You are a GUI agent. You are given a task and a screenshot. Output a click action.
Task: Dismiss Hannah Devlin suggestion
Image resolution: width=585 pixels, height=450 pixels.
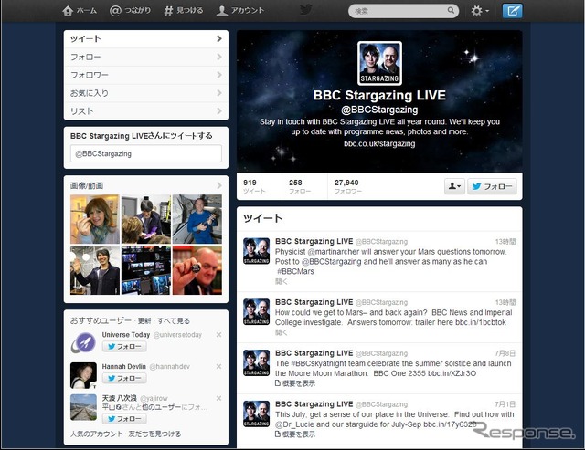[219, 367]
